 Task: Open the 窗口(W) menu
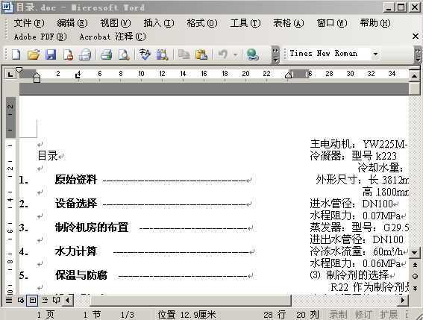332,23
